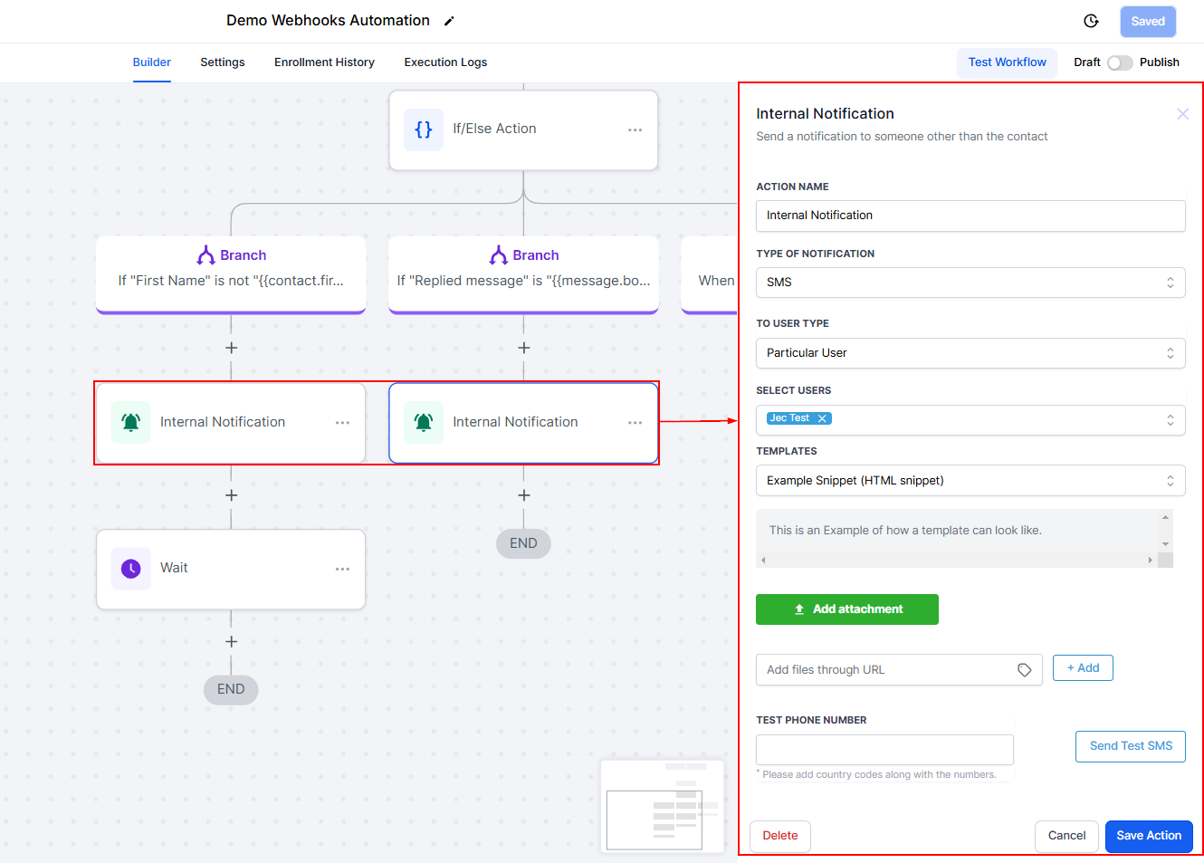Viewport: 1204px width, 863px height.
Task: Click the Save Action button
Action: [1148, 836]
